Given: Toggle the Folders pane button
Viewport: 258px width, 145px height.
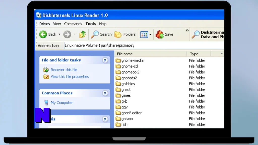Looking at the screenshot, I should (125, 34).
